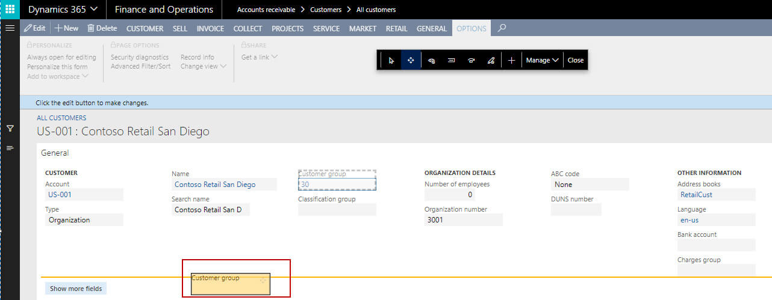772x300 pixels.
Task: Expand the Manage dropdown in personalization toolbar
Action: coord(543,60)
